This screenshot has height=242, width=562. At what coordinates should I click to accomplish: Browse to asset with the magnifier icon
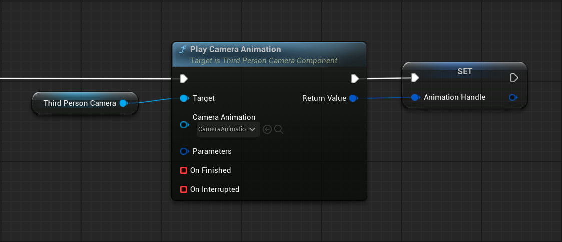[x=279, y=130]
